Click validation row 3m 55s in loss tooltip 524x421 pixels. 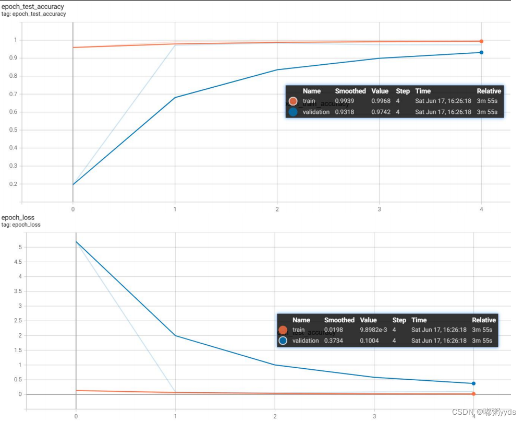click(482, 341)
